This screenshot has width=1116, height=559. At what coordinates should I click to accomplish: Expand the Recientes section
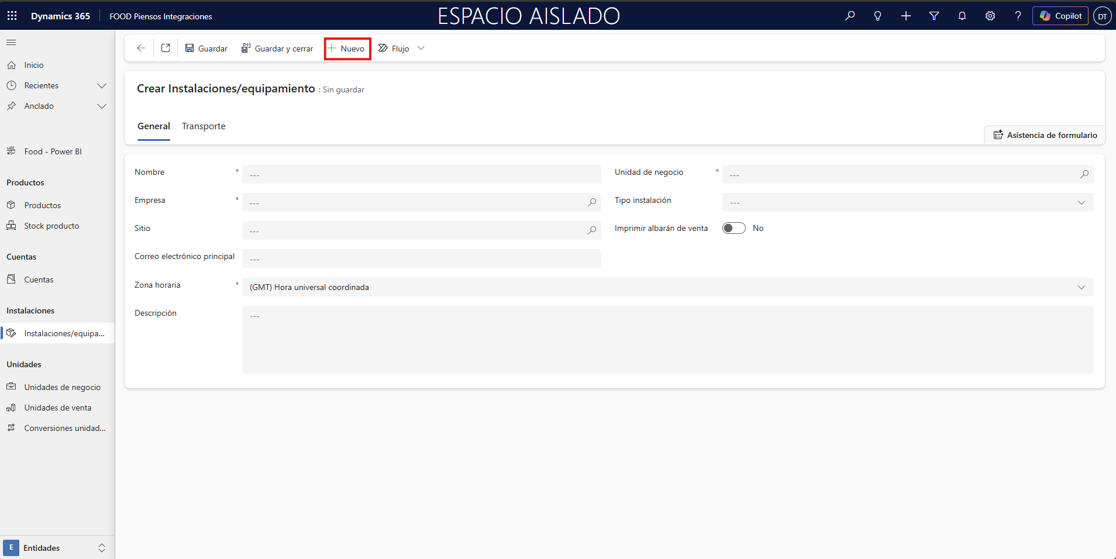101,85
